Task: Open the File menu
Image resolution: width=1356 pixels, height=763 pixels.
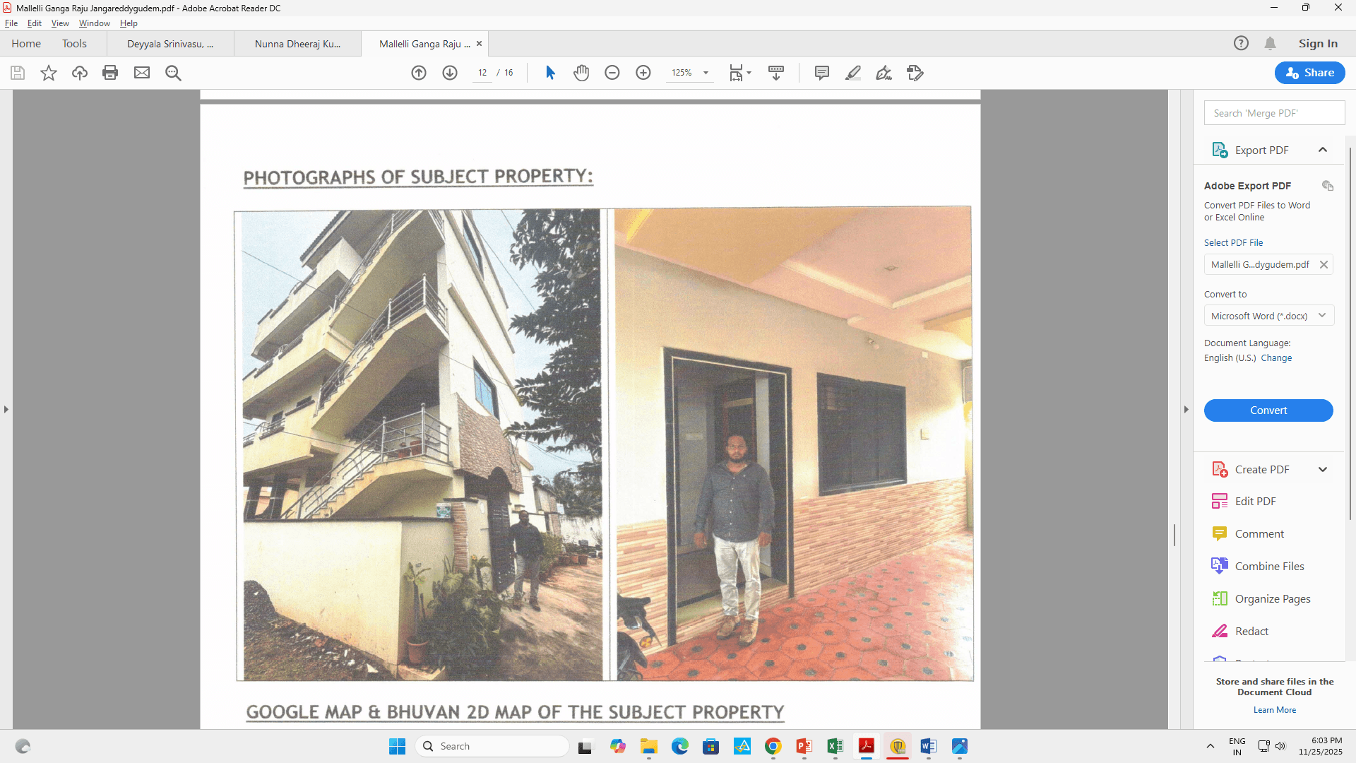Action: coord(11,23)
